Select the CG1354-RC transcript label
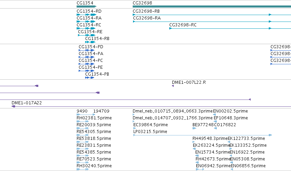Screen dimensions: 291x171 pos(89,25)
